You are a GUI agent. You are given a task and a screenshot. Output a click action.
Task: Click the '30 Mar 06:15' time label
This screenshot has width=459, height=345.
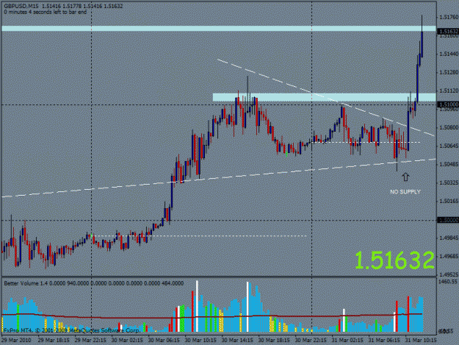164,340
